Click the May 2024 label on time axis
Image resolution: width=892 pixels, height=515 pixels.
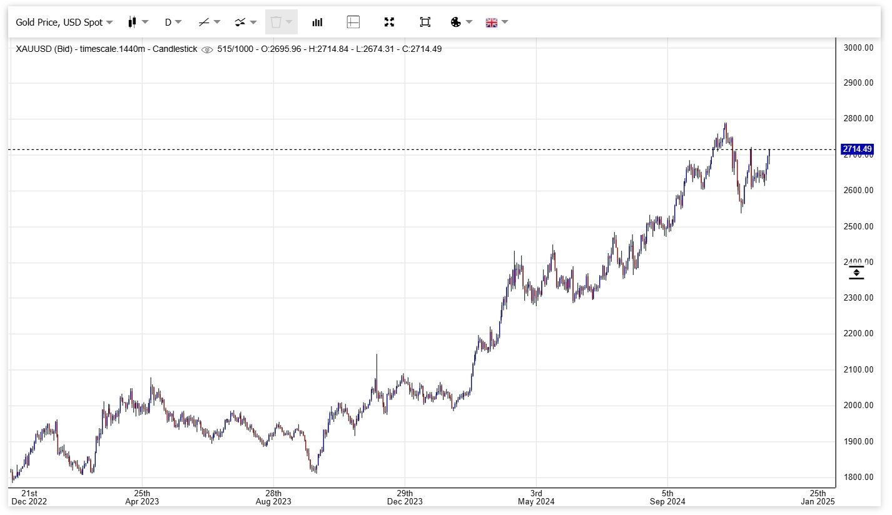pos(536,501)
